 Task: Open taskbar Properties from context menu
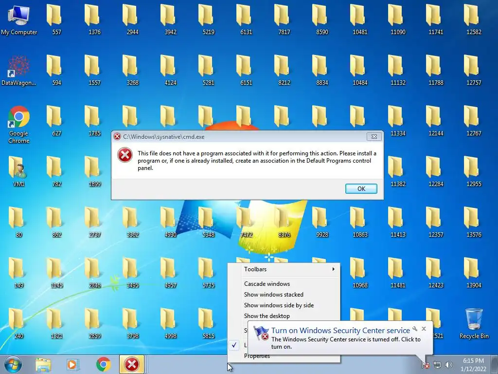pyautogui.click(x=257, y=356)
